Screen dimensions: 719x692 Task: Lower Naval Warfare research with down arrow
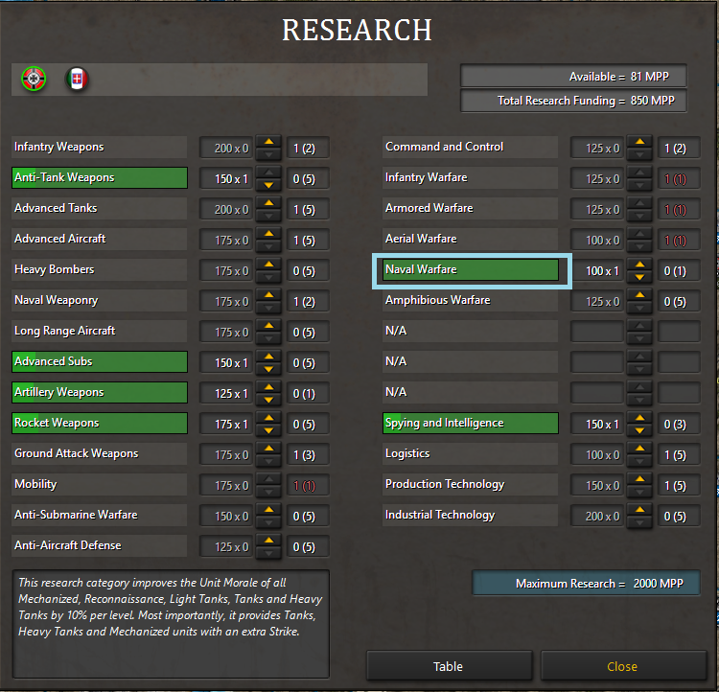(640, 277)
